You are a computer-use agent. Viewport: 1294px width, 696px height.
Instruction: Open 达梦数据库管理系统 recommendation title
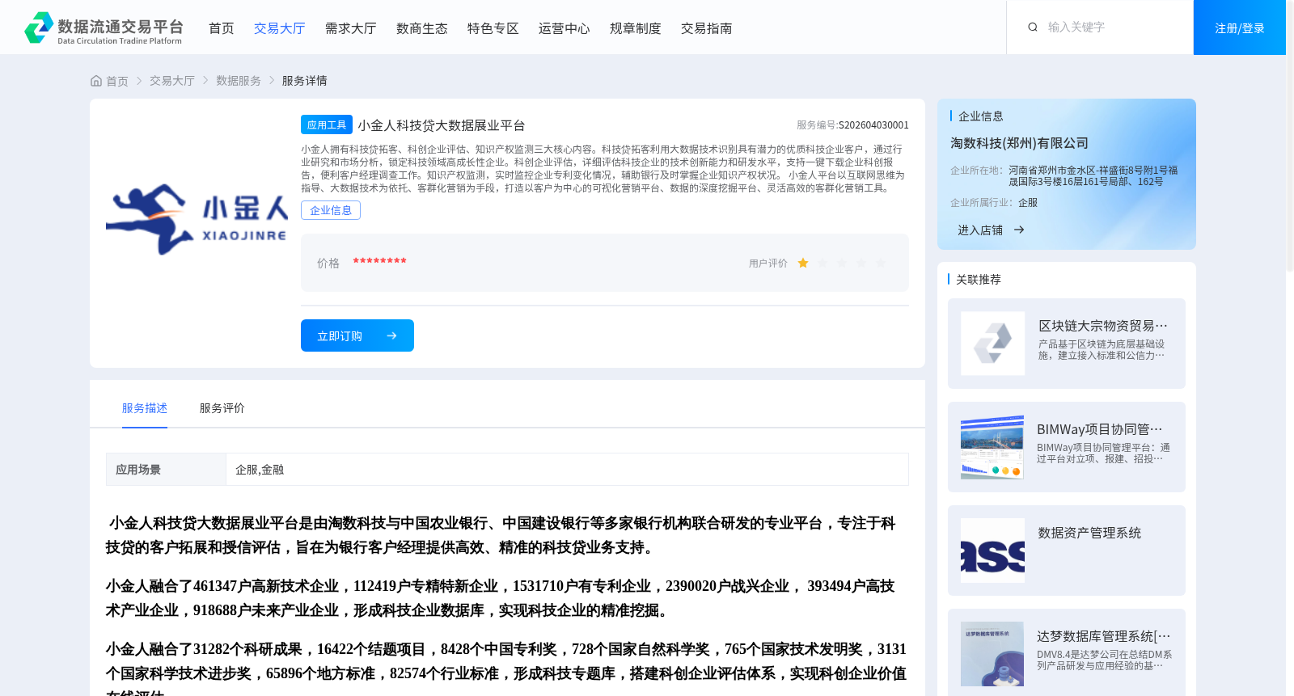(1104, 636)
